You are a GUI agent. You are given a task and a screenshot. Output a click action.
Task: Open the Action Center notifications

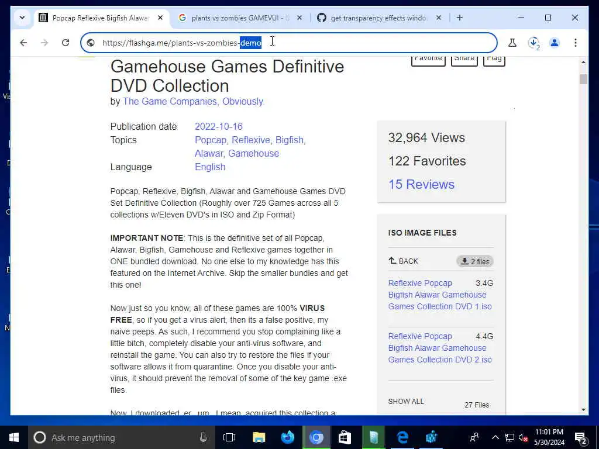pyautogui.click(x=581, y=438)
